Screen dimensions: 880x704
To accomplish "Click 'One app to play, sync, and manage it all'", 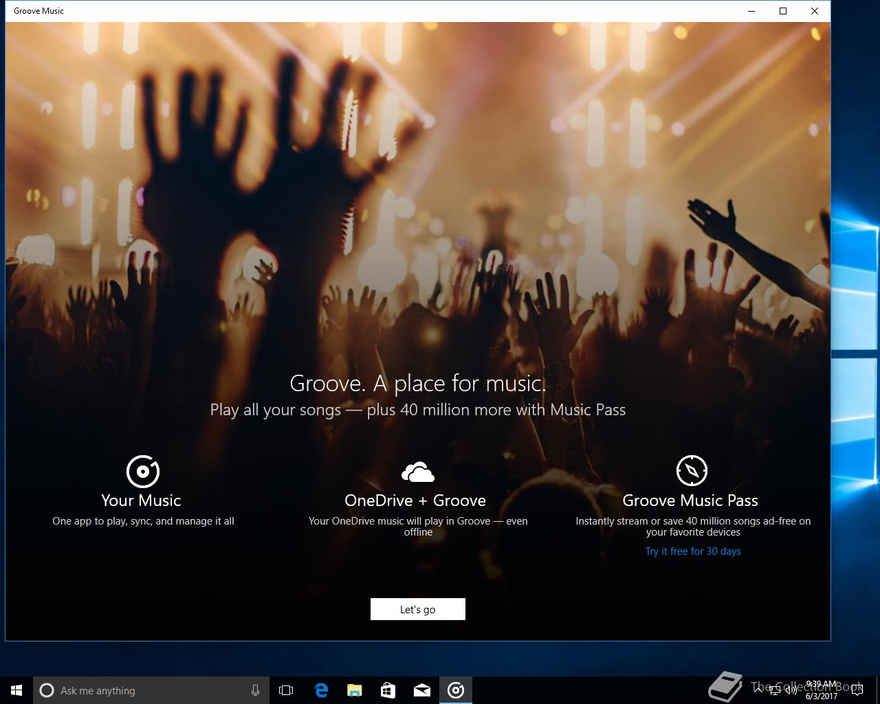I will coord(143,521).
